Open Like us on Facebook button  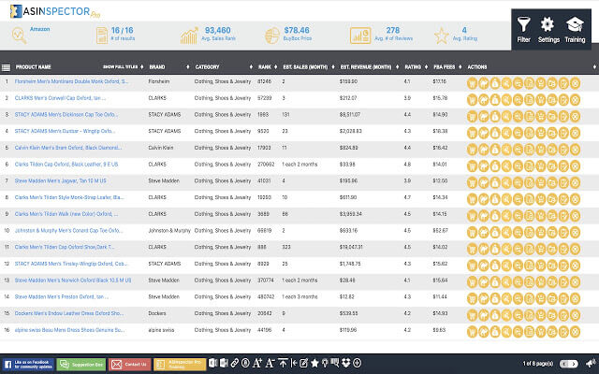27,362
